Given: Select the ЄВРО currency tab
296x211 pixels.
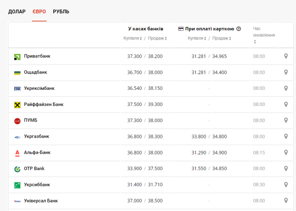Looking at the screenshot, I should click(39, 11).
